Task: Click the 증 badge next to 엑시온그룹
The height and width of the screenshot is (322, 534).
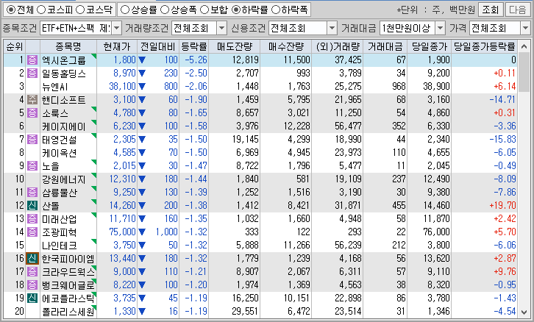Action: pos(32,60)
